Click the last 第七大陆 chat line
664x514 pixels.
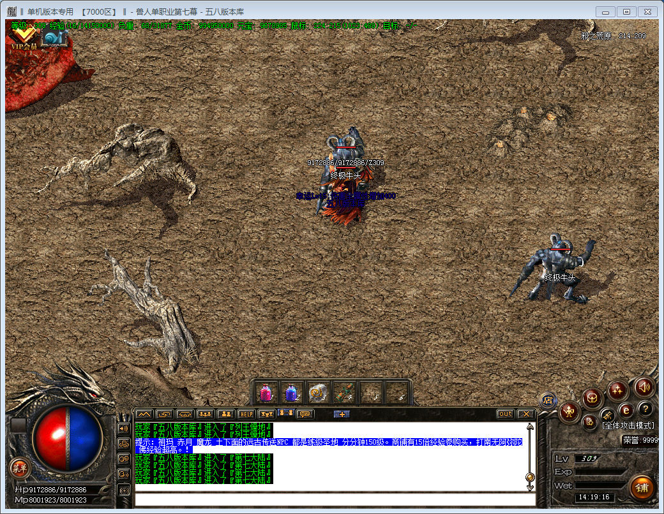click(204, 480)
